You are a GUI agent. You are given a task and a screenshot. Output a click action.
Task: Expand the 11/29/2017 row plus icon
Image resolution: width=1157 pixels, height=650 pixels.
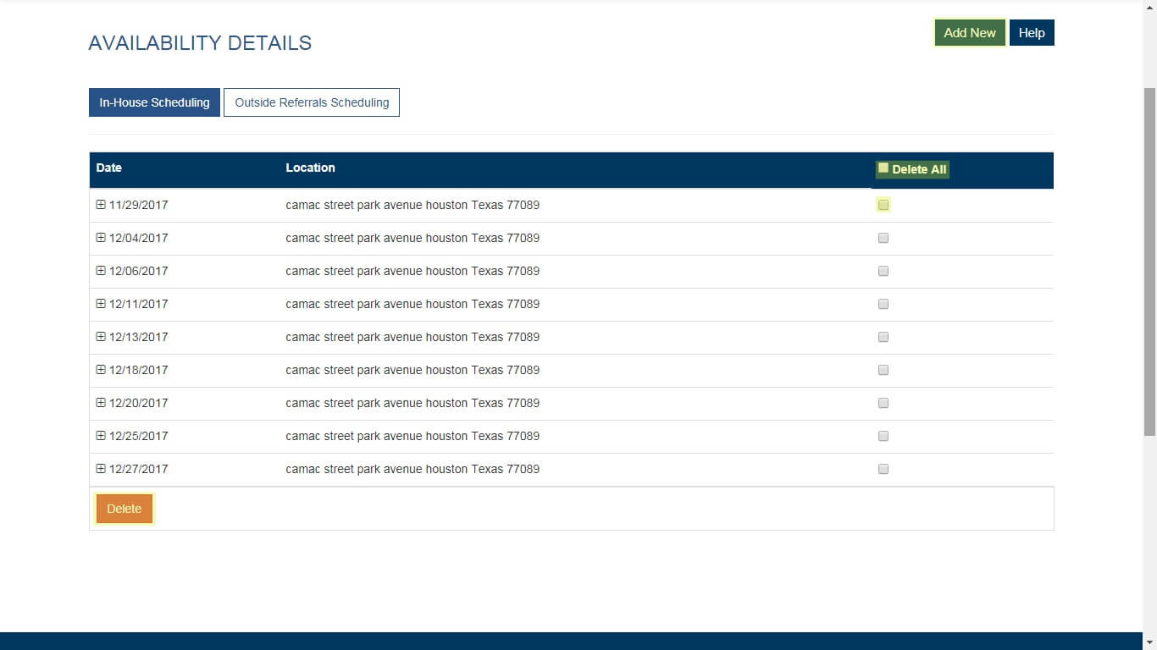[101, 205]
